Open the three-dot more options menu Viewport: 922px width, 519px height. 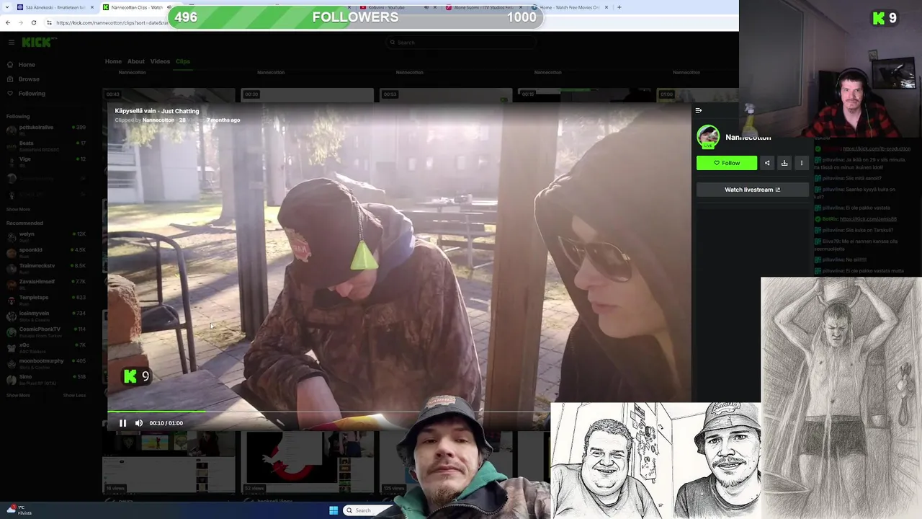(802, 163)
